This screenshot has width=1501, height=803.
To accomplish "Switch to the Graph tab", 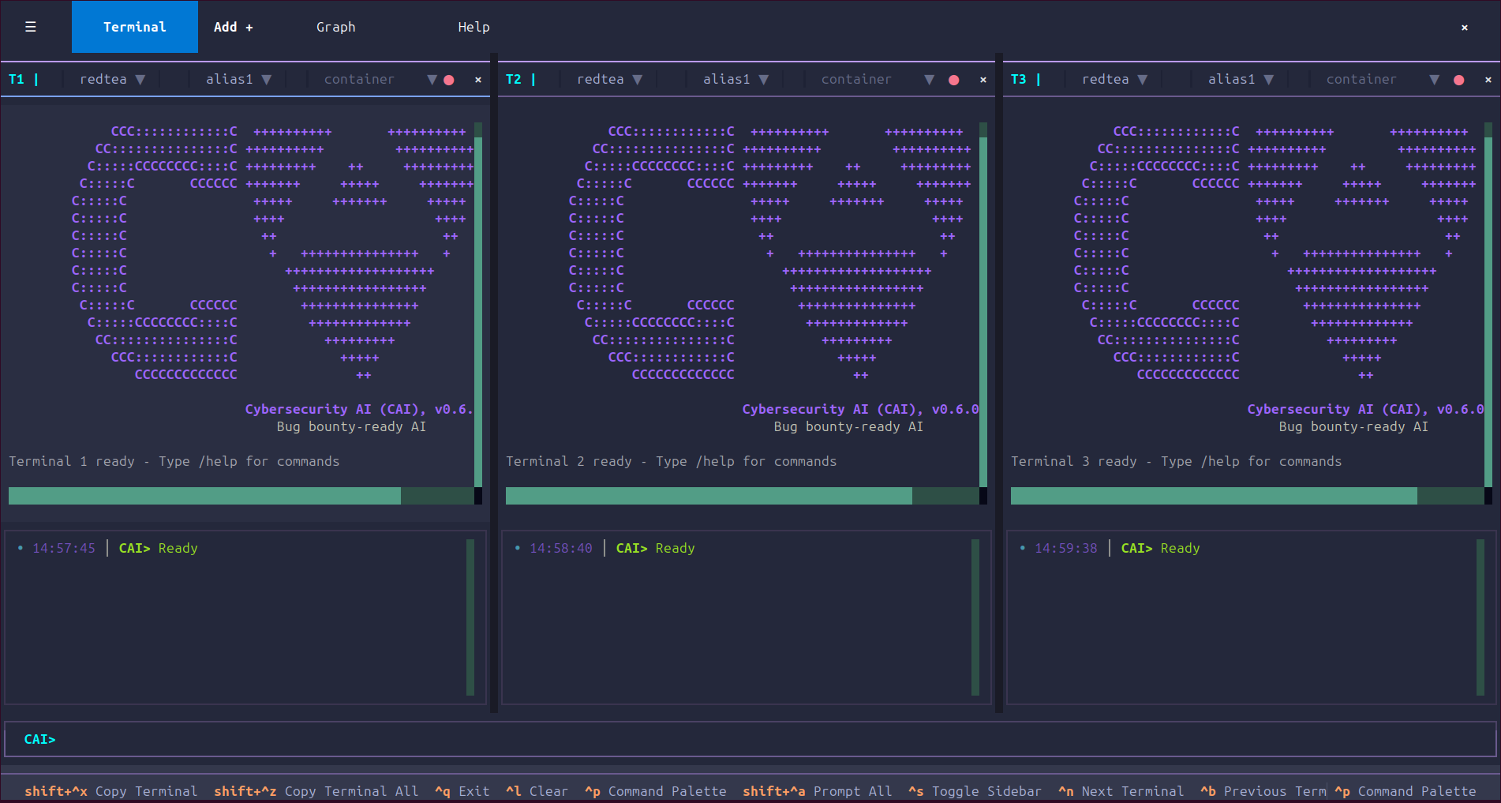I will 335,27.
